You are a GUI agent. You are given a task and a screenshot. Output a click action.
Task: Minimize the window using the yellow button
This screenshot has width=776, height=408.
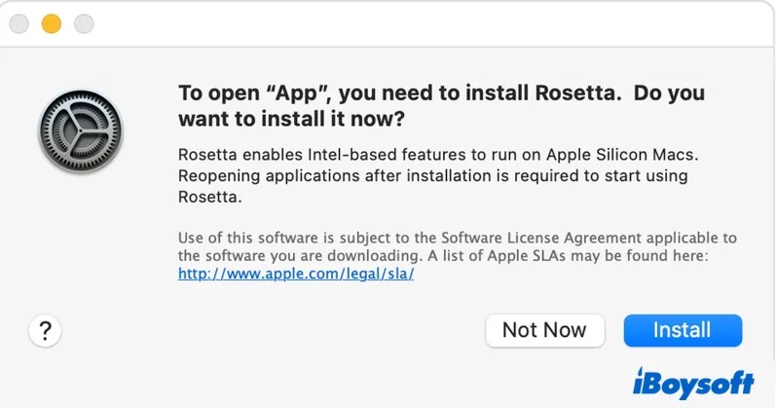point(50,22)
